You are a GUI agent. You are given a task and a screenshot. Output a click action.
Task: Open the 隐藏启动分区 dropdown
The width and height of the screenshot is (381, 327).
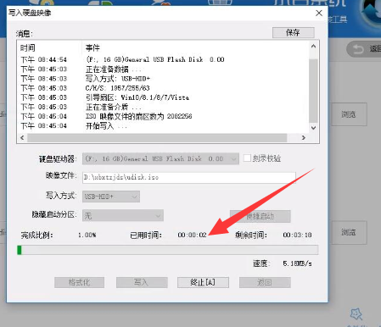[x=123, y=216]
